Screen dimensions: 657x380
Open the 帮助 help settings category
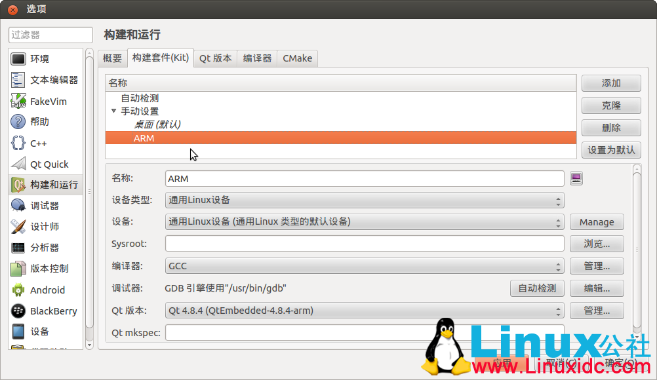pos(39,122)
